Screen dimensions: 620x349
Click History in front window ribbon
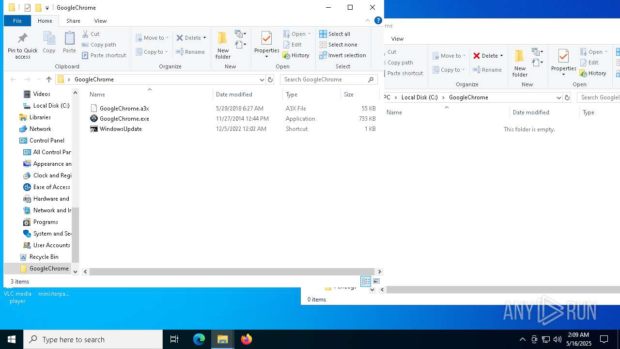296,55
